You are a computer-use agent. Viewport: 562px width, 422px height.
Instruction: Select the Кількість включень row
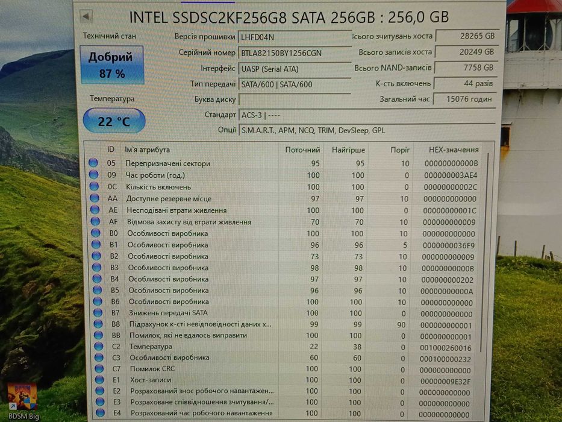tap(283, 187)
